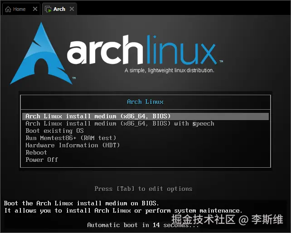Select Arch Linux install medium (x86_64, BIOS)
Image resolution: width=291 pixels, height=233 pixels.
(x=145, y=116)
